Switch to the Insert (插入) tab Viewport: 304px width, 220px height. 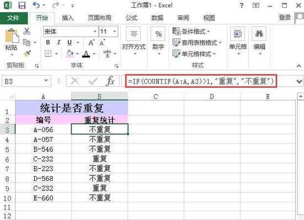click(x=68, y=18)
